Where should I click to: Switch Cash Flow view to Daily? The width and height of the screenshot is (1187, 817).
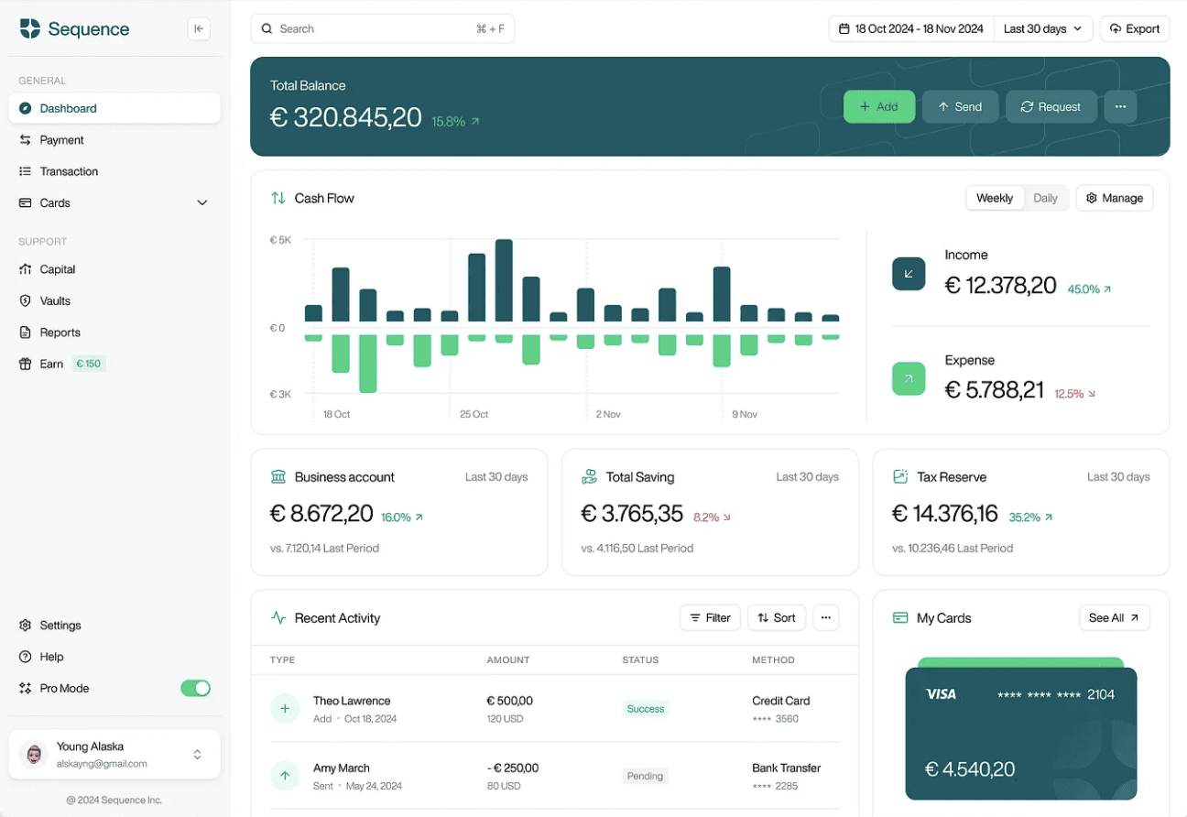[1046, 197]
